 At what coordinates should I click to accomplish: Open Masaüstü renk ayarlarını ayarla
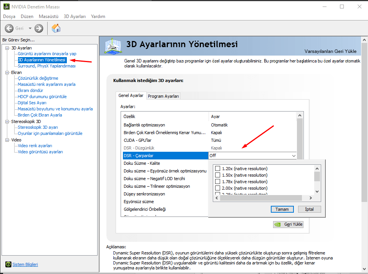pyautogui.click(x=47, y=84)
